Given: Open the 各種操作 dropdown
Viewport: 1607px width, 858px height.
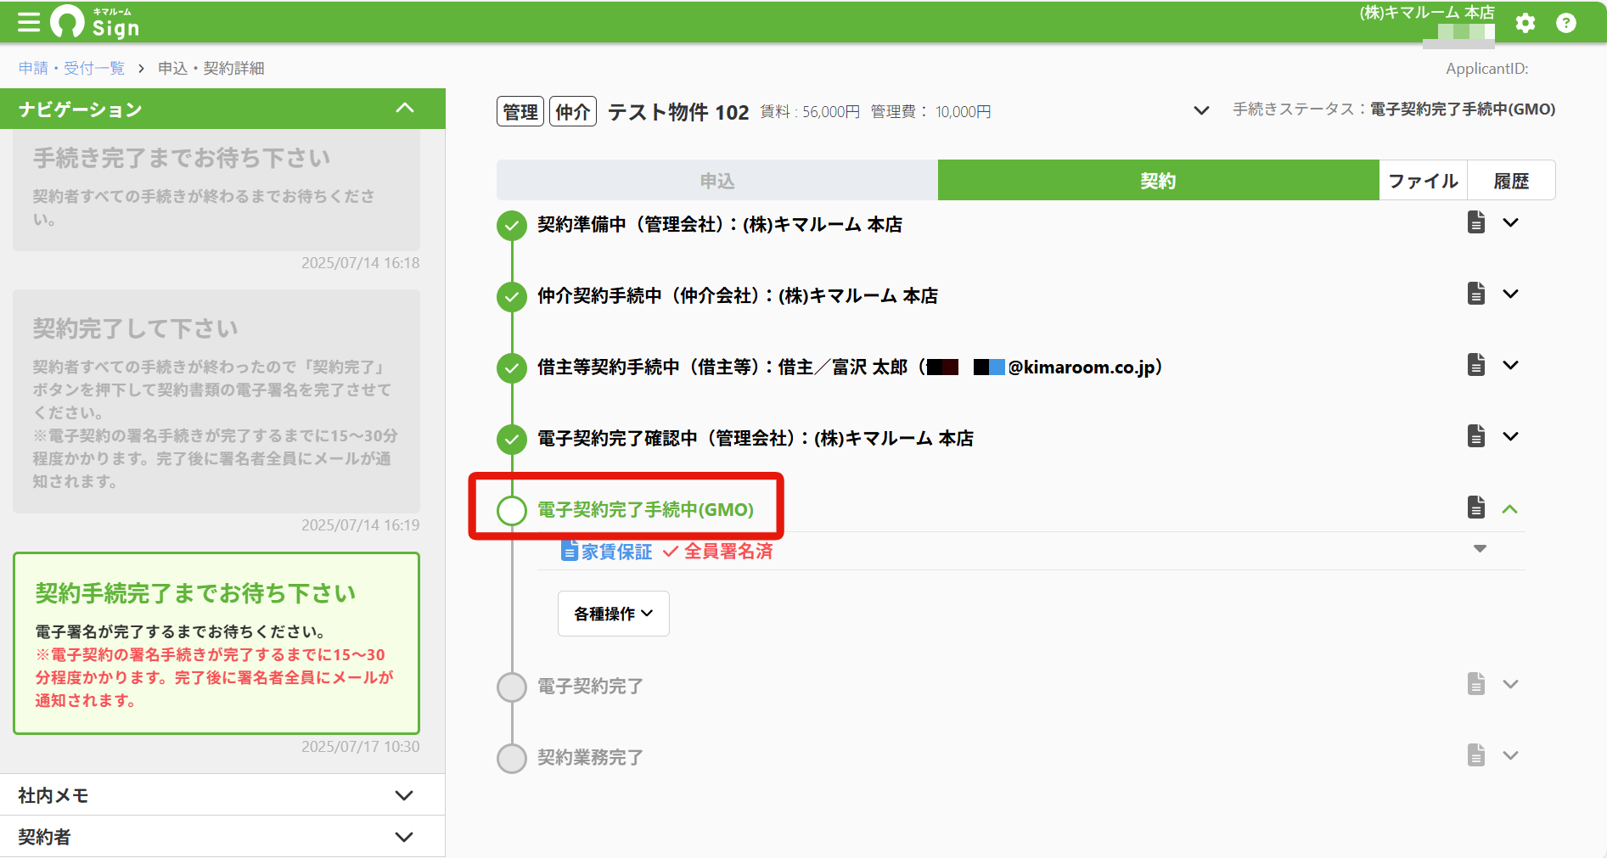Looking at the screenshot, I should tap(613, 614).
